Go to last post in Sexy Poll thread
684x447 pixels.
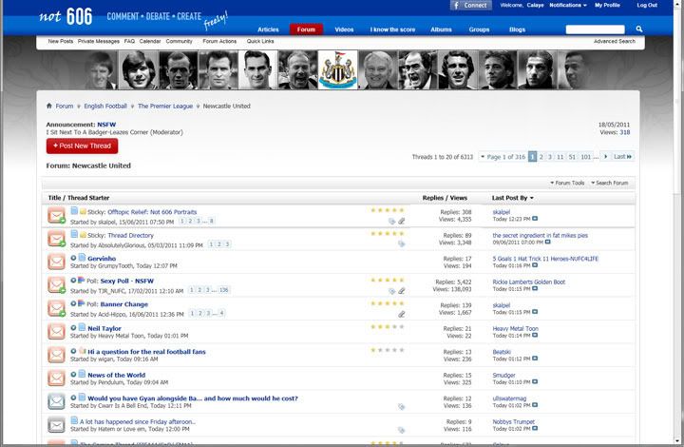[x=535, y=288]
